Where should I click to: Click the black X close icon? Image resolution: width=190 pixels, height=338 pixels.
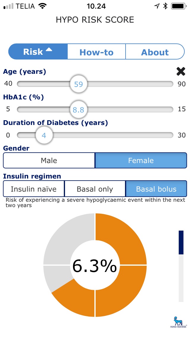181,71
